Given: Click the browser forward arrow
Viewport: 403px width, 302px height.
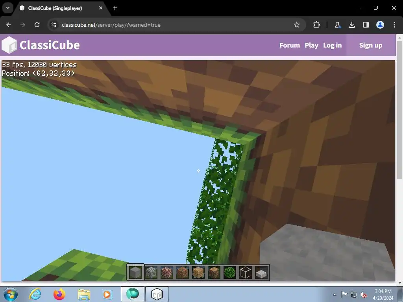Looking at the screenshot, I should [x=23, y=25].
